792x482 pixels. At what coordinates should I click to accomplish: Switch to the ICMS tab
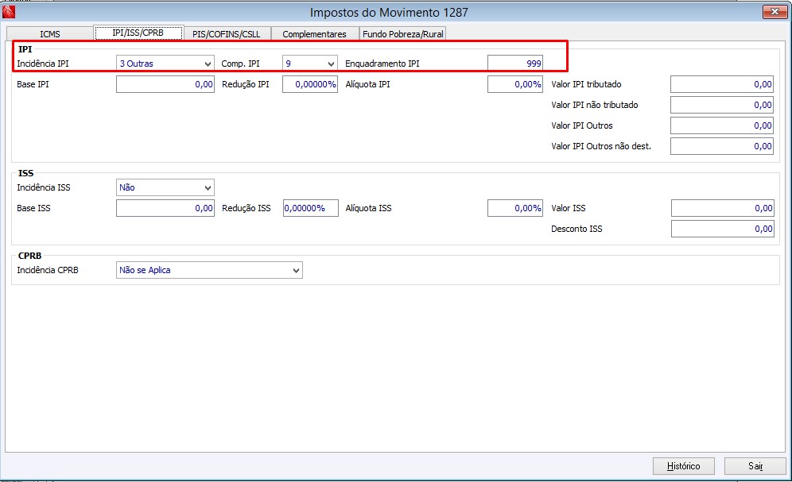tap(50, 34)
